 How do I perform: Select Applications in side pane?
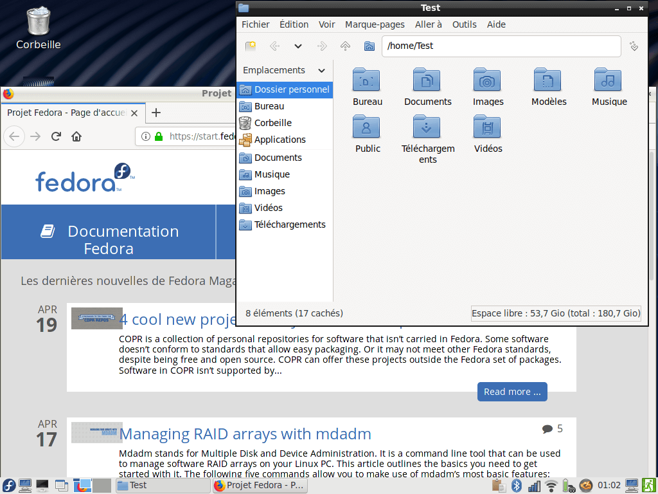coord(285,140)
